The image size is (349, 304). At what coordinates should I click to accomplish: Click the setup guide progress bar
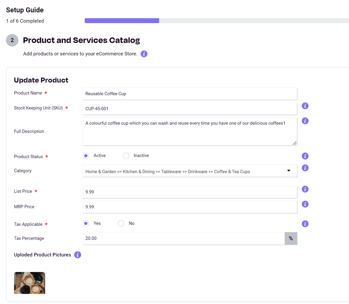point(217,21)
